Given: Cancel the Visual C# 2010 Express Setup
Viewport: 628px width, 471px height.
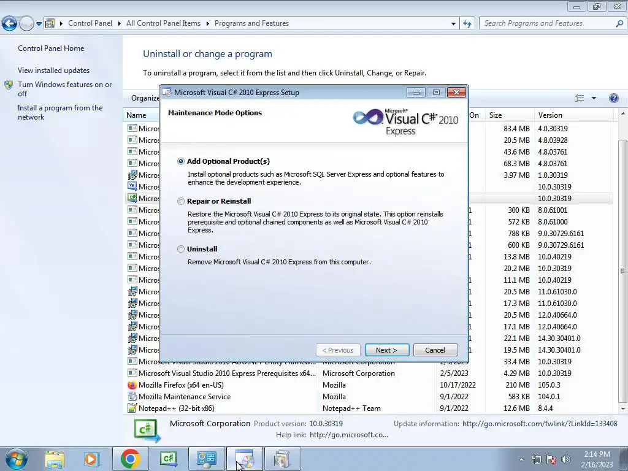Looking at the screenshot, I should click(x=435, y=350).
